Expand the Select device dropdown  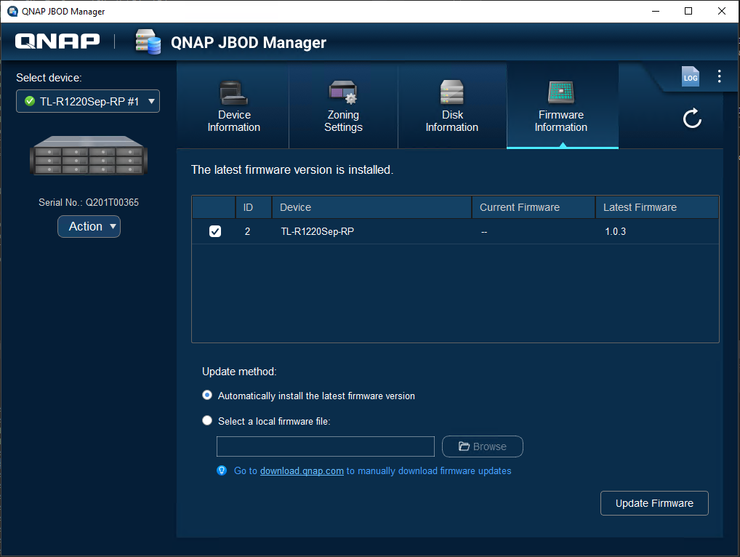click(x=88, y=102)
